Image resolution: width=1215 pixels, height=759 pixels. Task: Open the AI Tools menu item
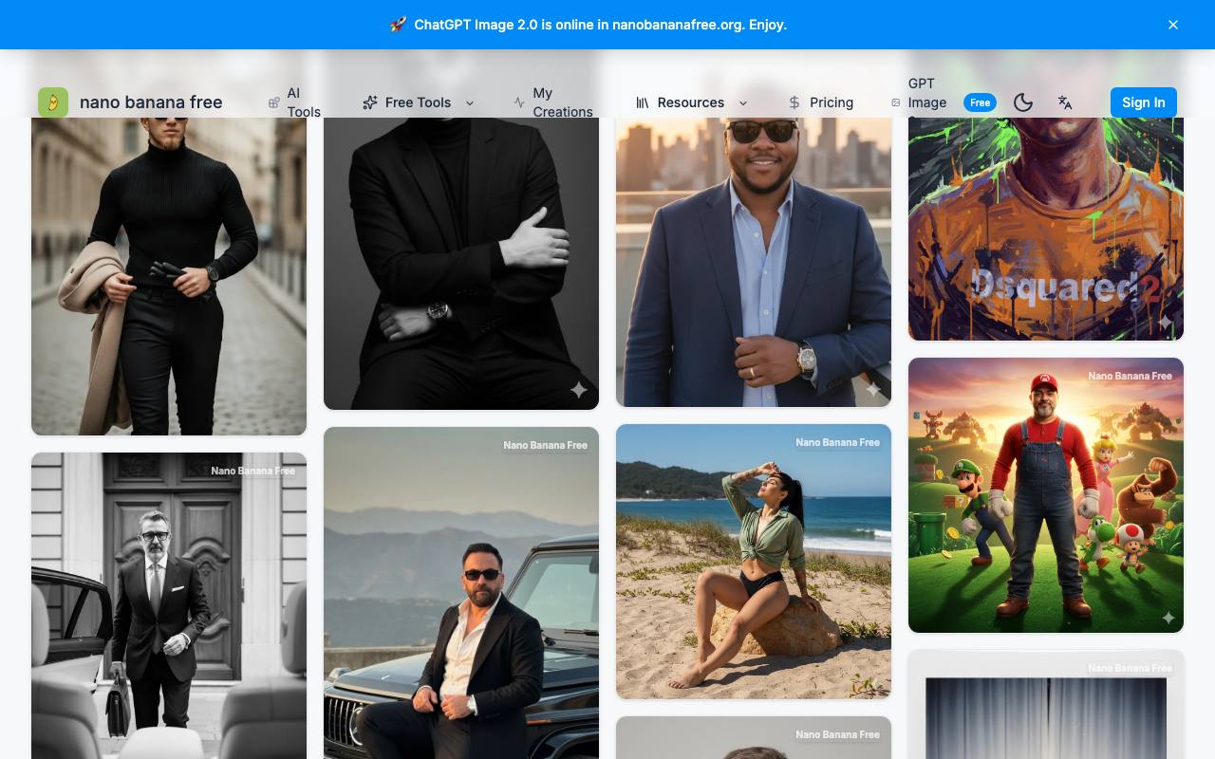pos(294,102)
